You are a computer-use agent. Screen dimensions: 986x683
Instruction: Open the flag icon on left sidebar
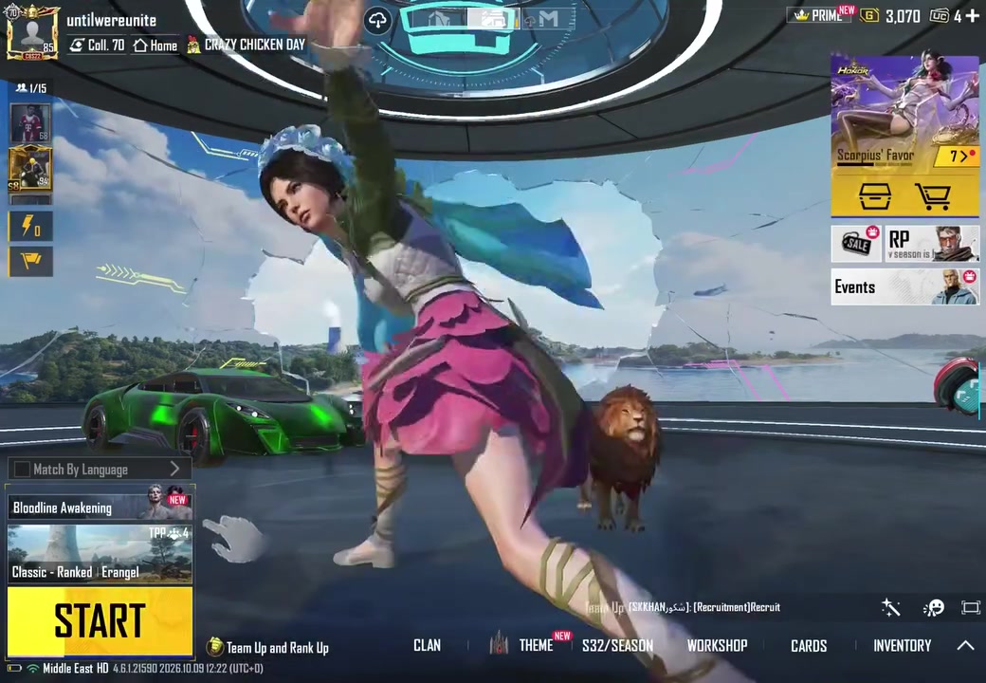[x=30, y=260]
